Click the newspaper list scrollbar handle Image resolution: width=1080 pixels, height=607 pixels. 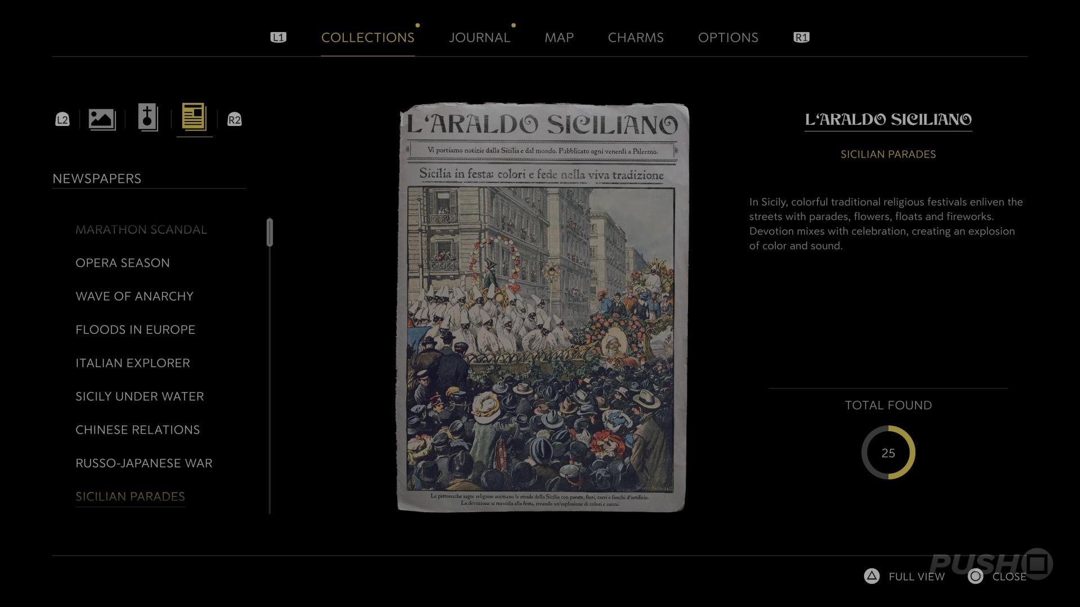[x=270, y=232]
